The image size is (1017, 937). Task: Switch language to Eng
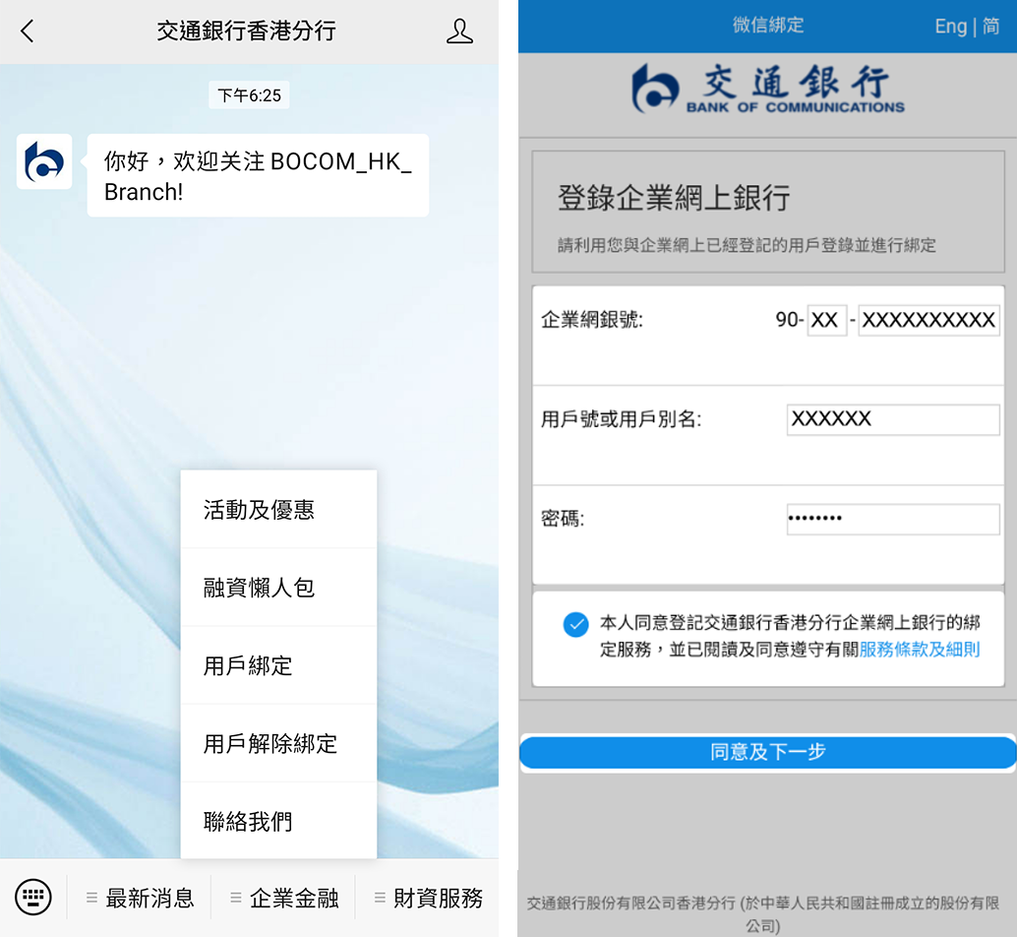[951, 26]
